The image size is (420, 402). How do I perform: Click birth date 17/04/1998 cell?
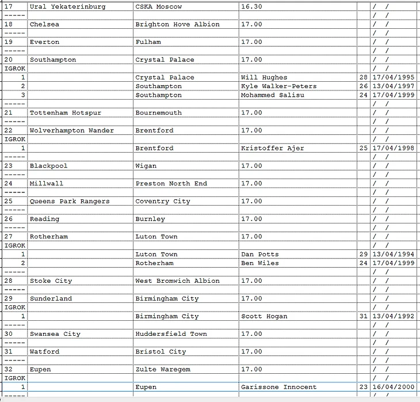[393, 148]
